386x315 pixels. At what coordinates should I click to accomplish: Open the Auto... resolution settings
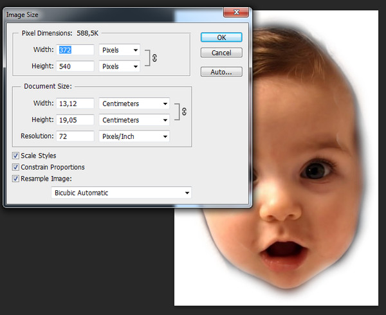(x=221, y=72)
